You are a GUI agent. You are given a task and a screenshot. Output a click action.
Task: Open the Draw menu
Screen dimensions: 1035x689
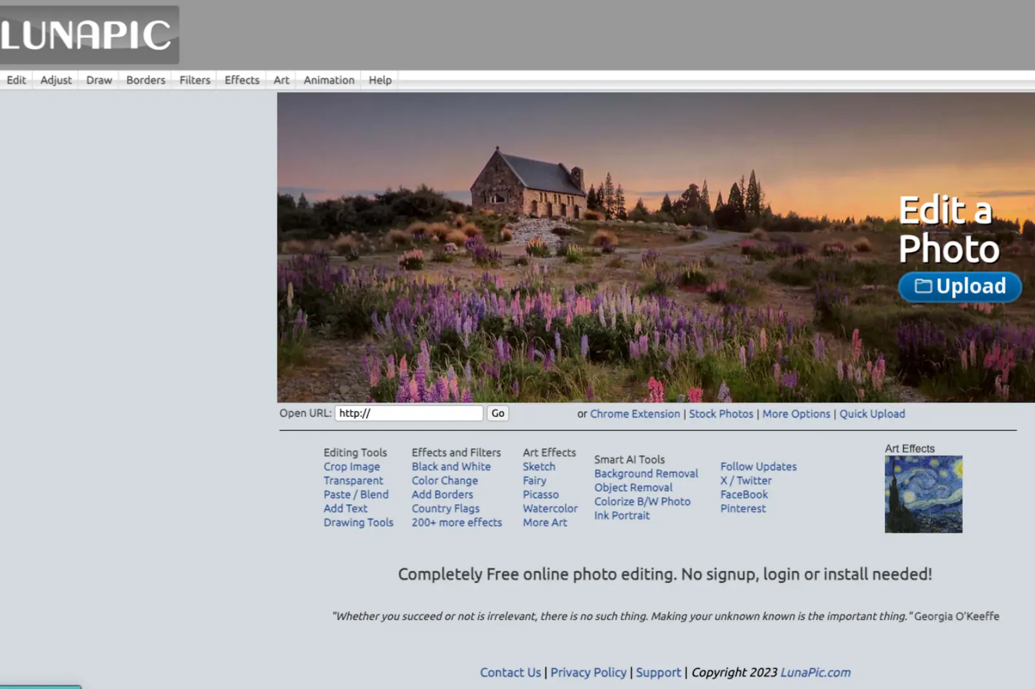click(x=99, y=80)
